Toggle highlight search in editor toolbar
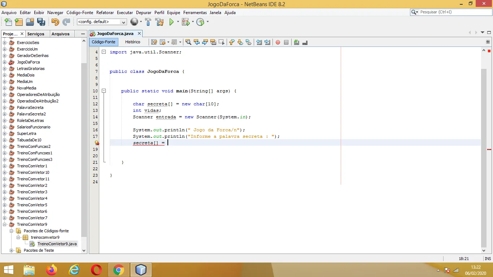Image resolution: width=493 pixels, height=277 pixels. pos(213,42)
